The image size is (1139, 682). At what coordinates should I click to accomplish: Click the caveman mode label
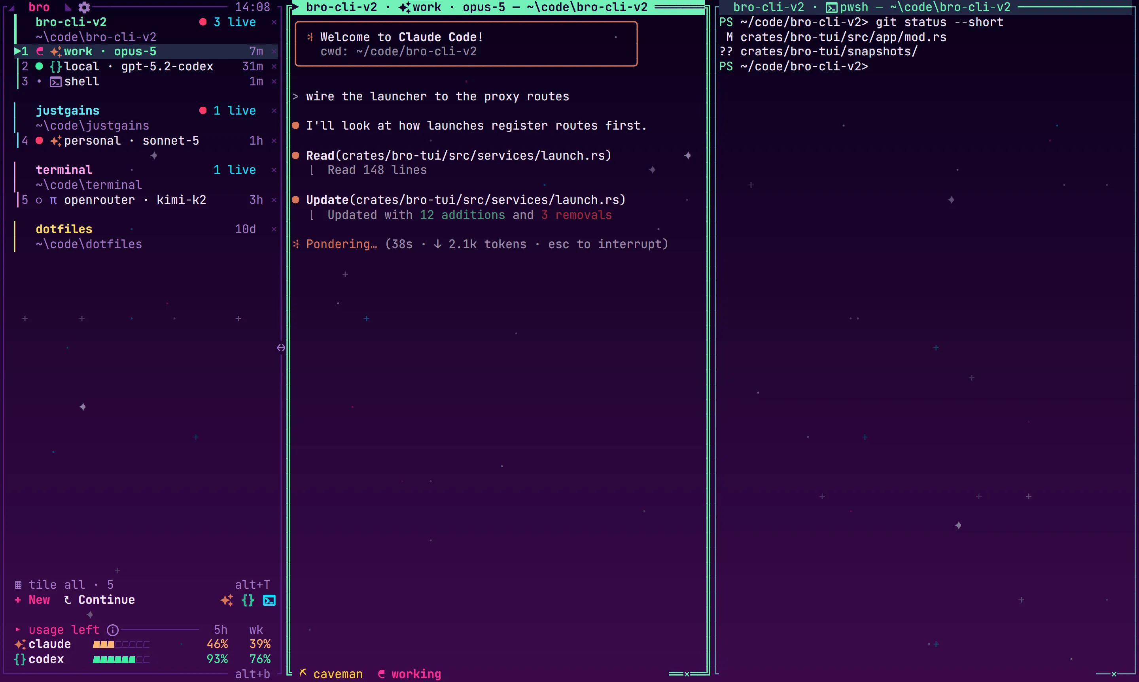click(338, 674)
